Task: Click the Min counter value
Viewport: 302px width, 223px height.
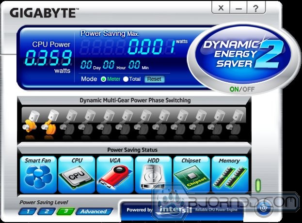Action: [x=134, y=65]
